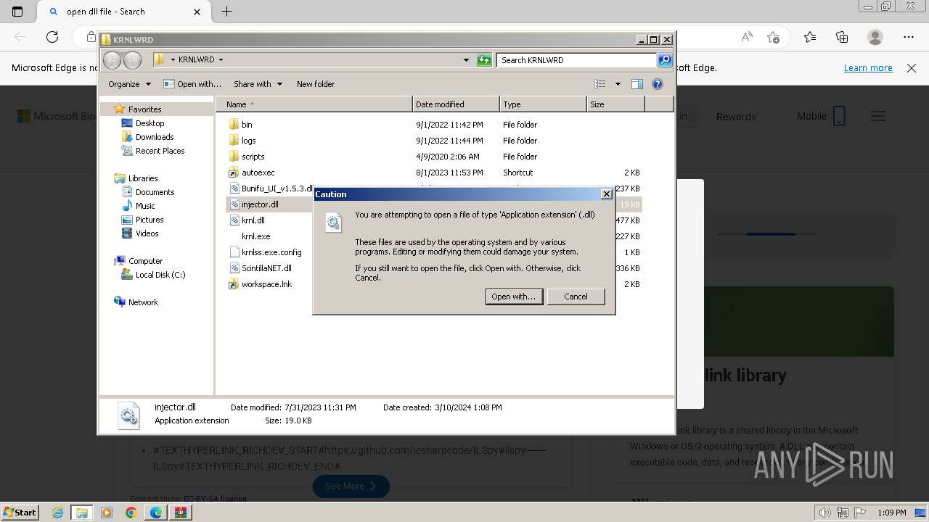Expand the view options arrow
The width and height of the screenshot is (929, 522).
[618, 84]
